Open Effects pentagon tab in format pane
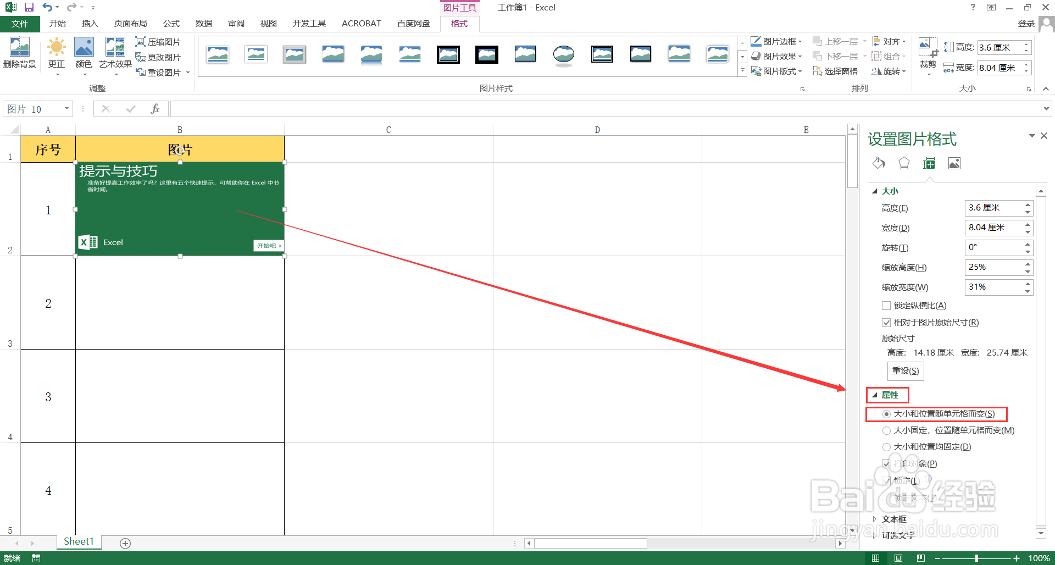Viewport: 1055px width, 565px height. (x=904, y=163)
